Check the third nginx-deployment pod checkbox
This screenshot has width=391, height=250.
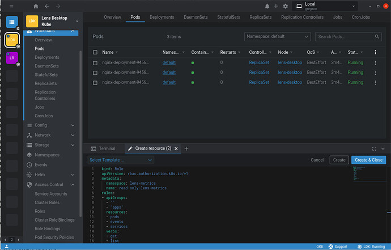(96, 82)
